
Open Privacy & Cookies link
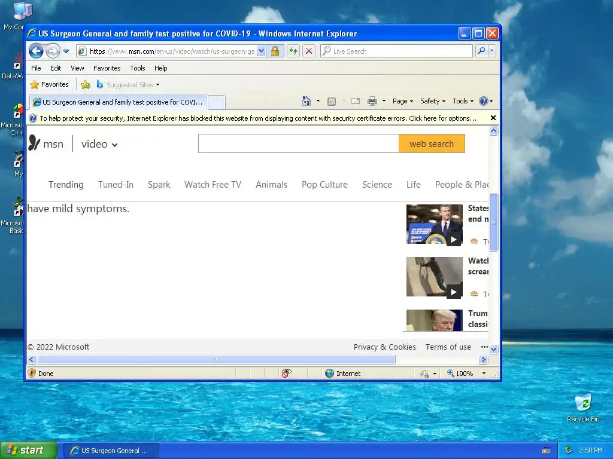click(385, 347)
